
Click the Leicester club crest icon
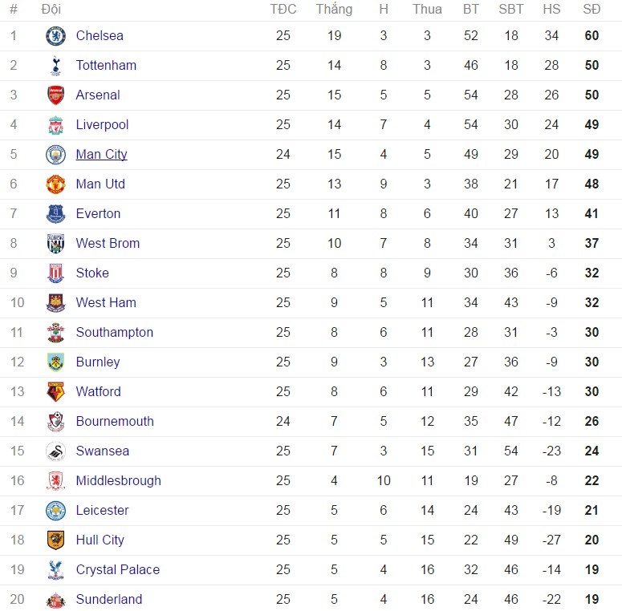55,511
